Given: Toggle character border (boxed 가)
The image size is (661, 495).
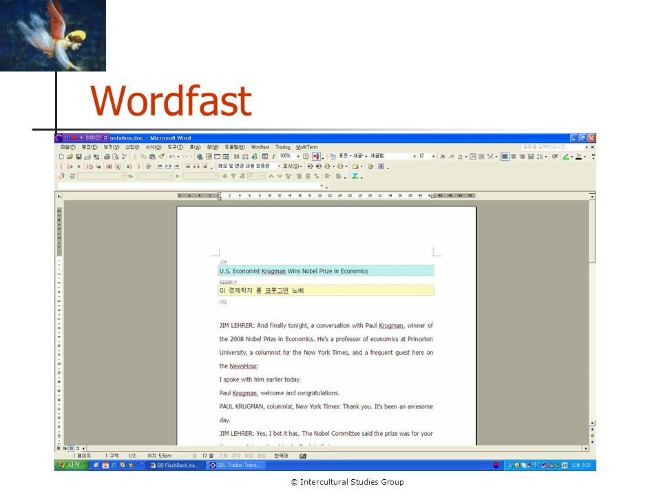Looking at the screenshot, I should coord(472,157).
